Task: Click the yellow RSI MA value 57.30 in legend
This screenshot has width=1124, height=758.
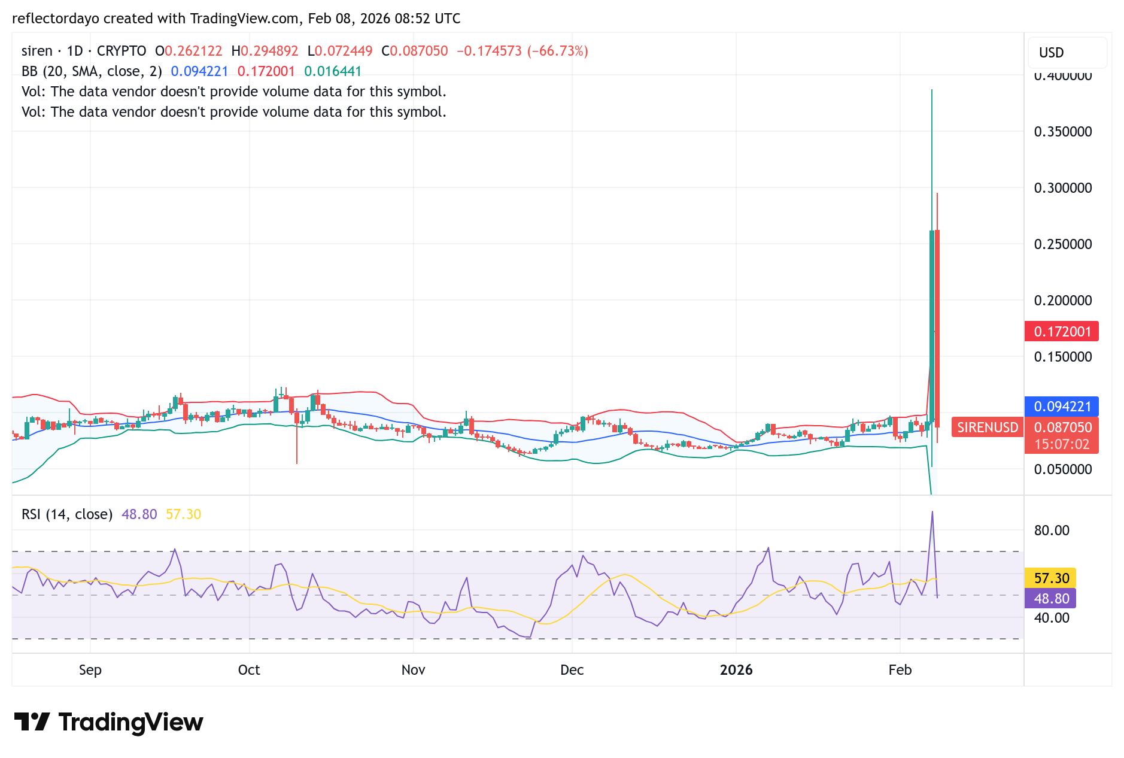Action: pos(183,514)
